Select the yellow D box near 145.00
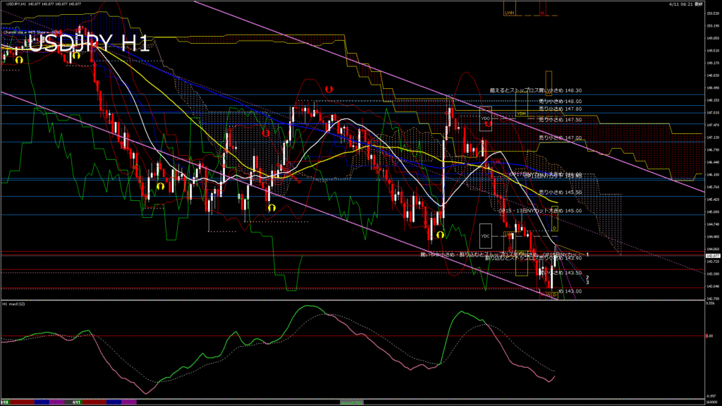 [x=554, y=228]
